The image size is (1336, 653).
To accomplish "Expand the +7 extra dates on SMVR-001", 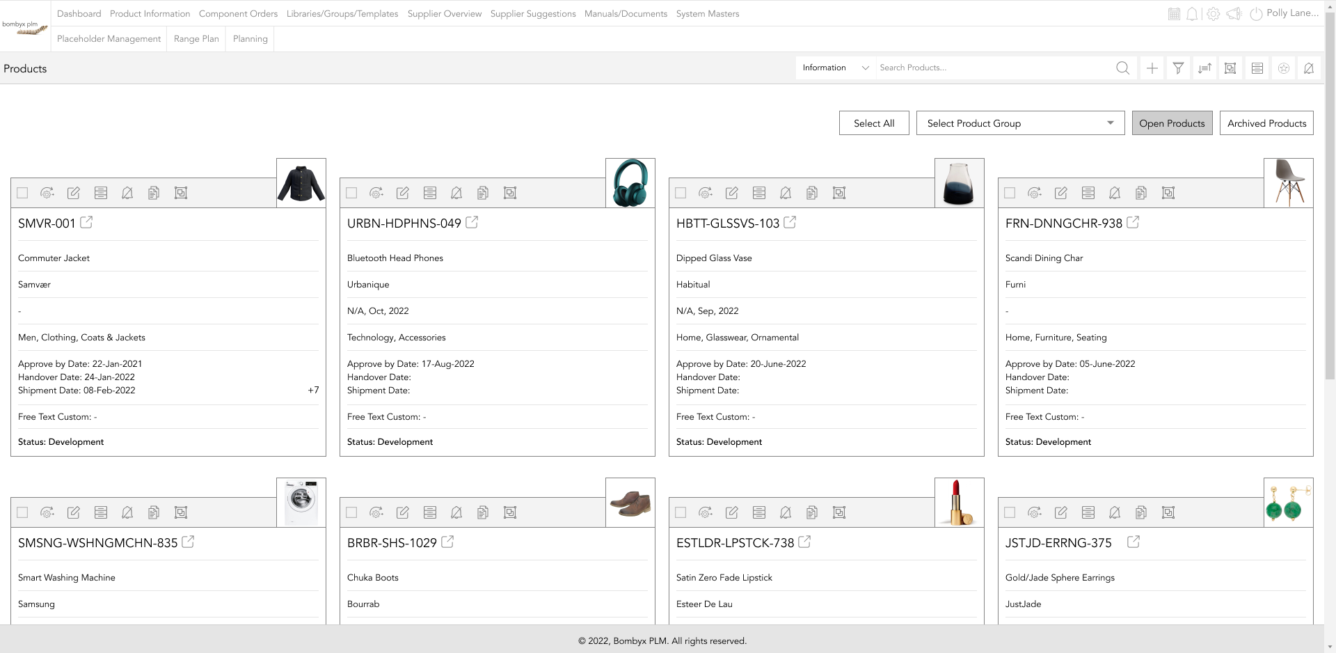I will [313, 391].
